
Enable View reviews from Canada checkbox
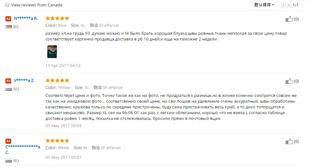(7, 5)
